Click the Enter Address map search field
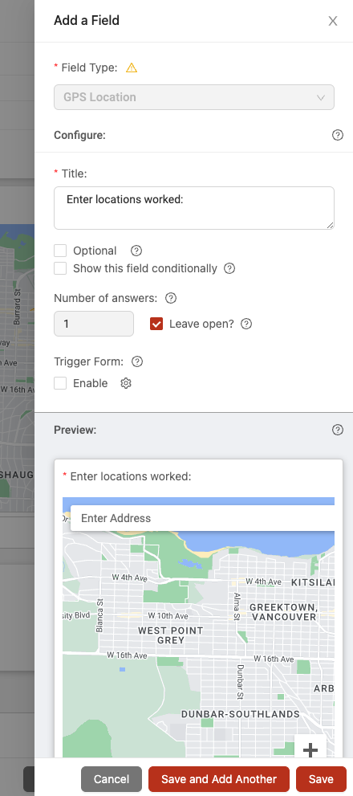The width and height of the screenshot is (353, 796). tap(202, 518)
